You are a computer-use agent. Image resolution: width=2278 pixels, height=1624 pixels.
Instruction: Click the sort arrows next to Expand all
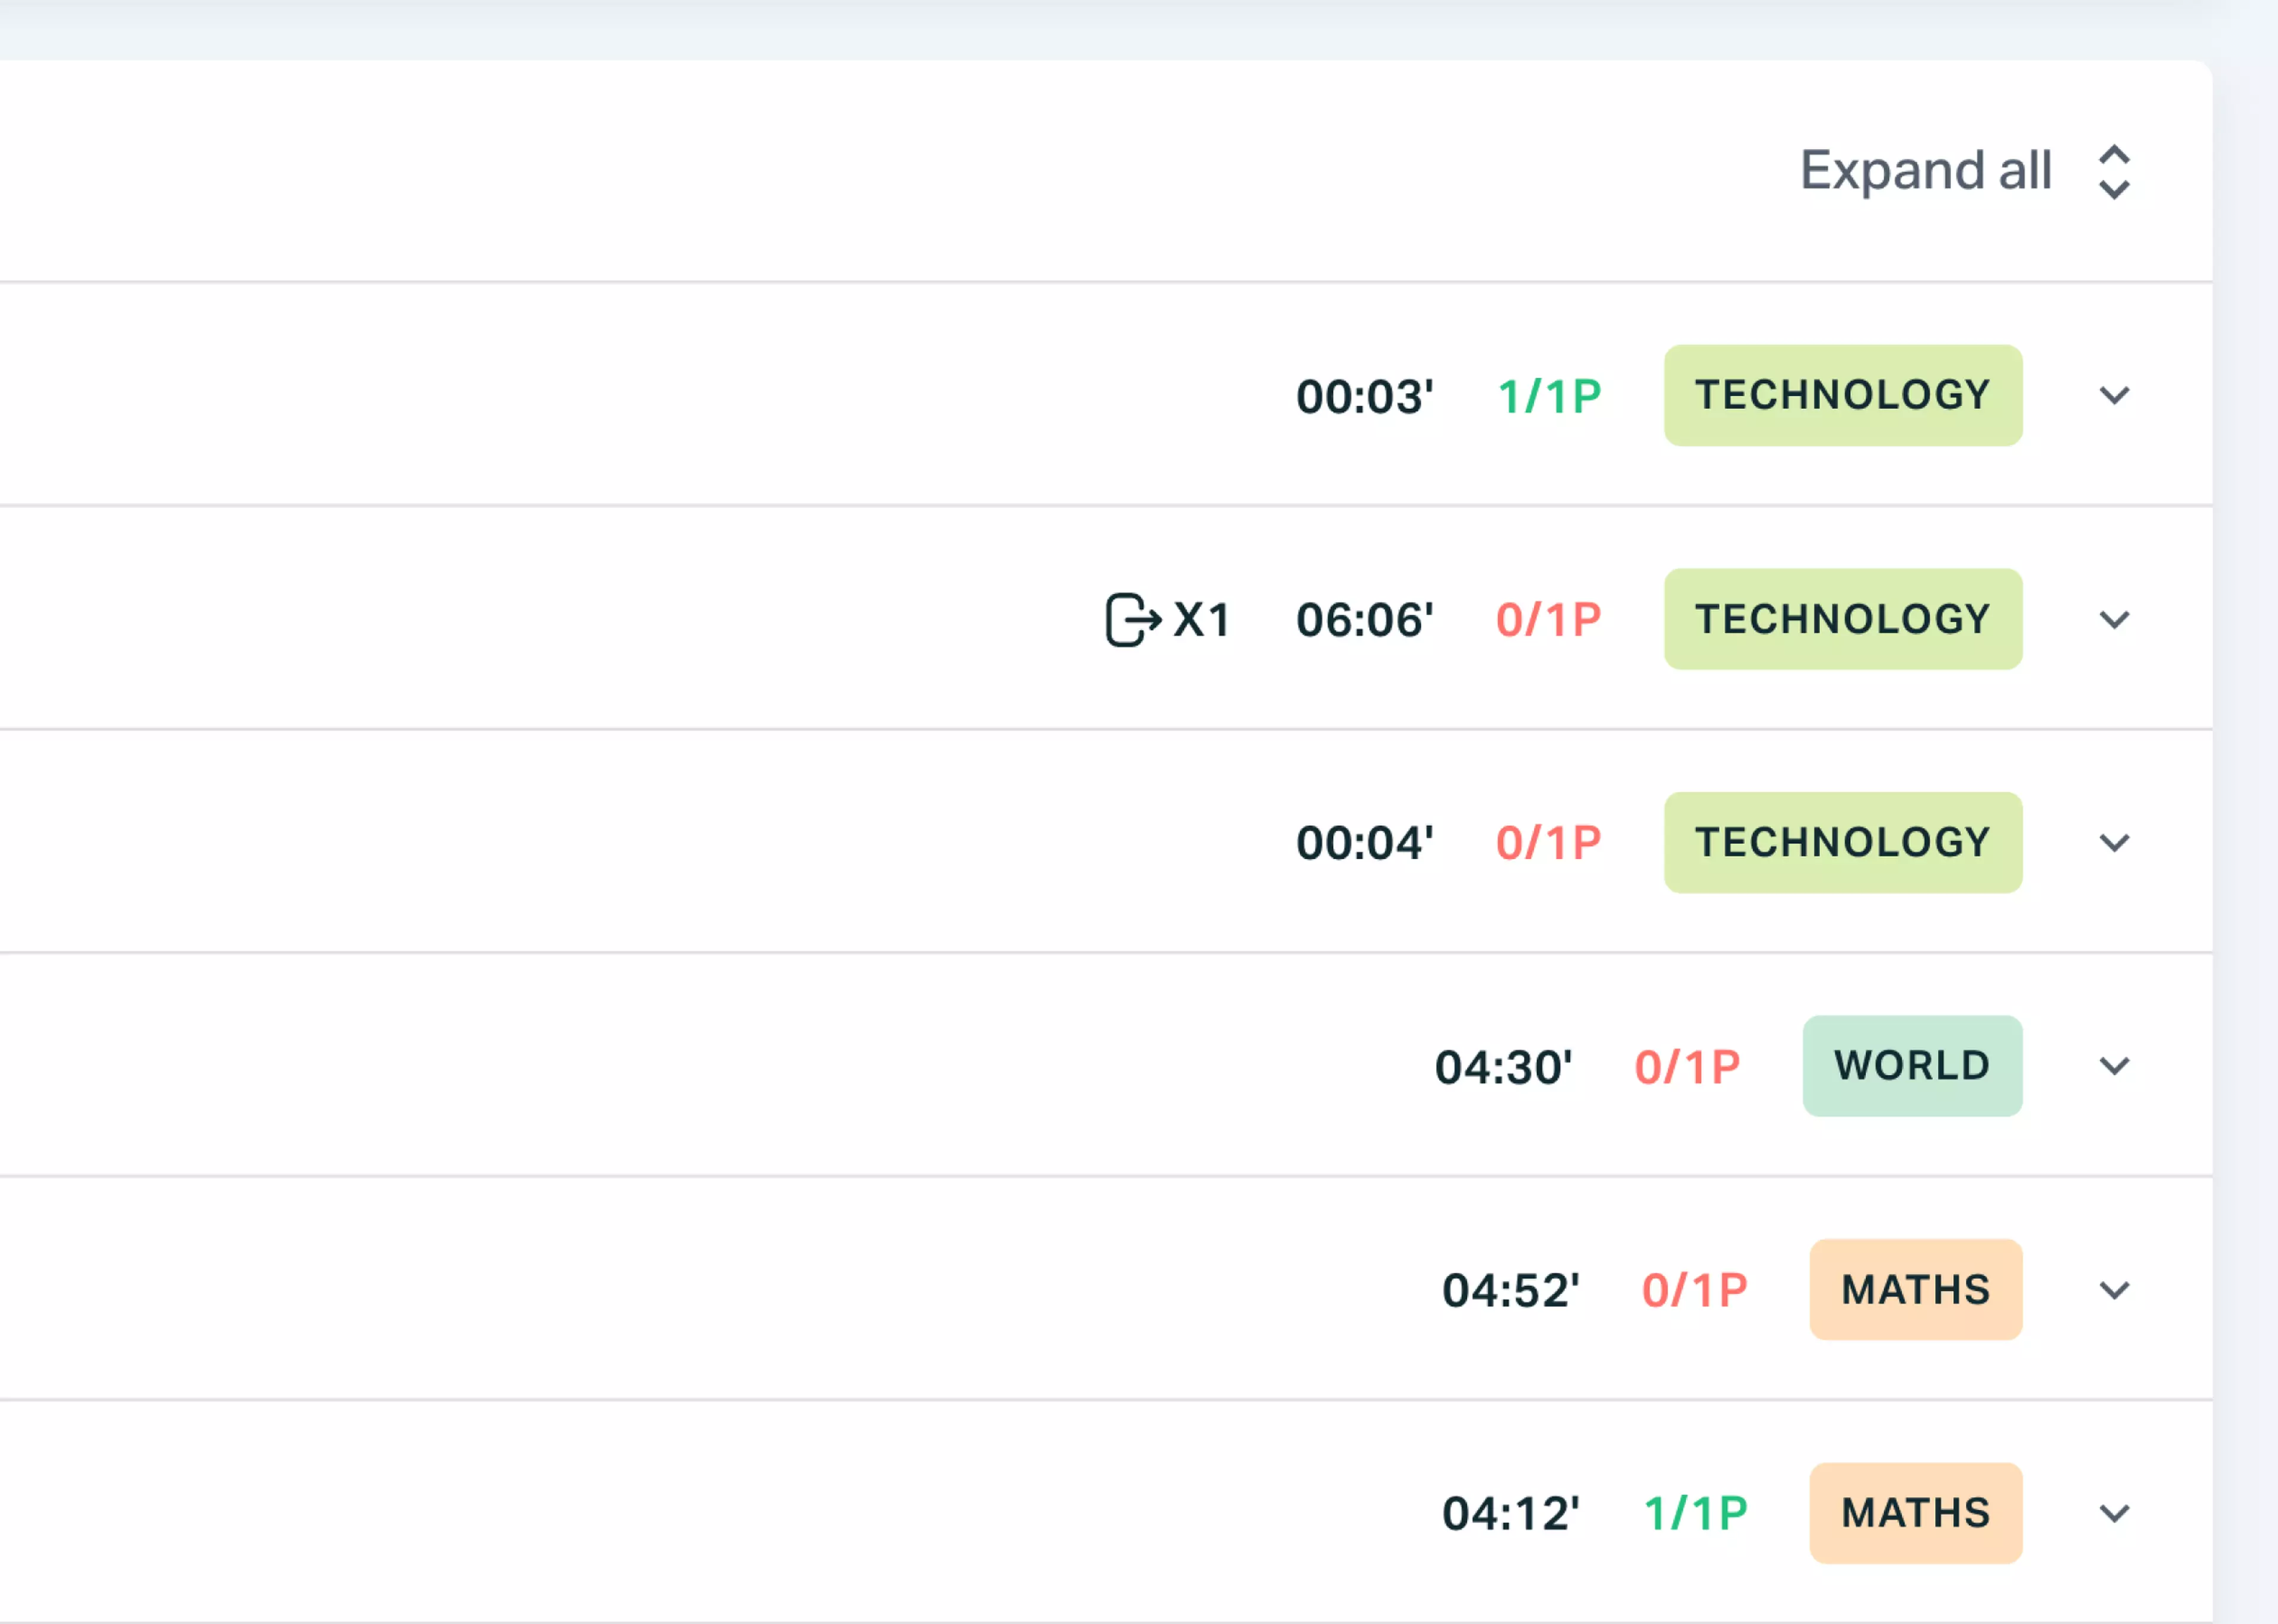tap(2113, 171)
